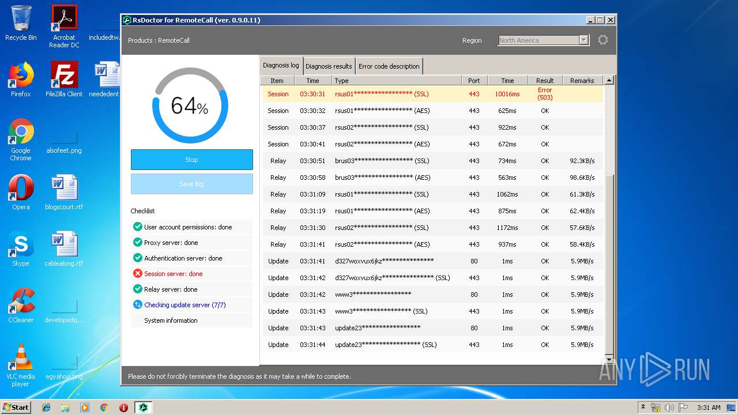Open the Region dropdown showing North America

coord(543,40)
